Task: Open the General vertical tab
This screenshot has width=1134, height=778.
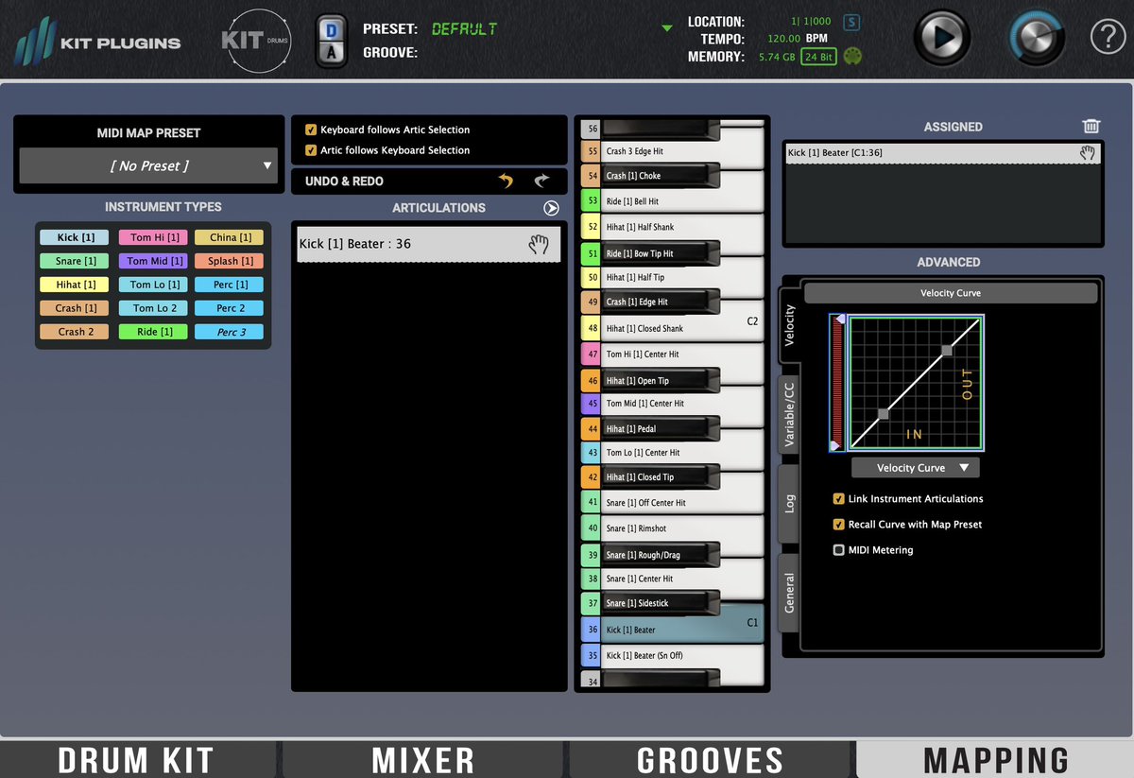Action: [790, 593]
